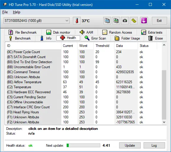This screenshot has height=152, width=171.
Task: Click the data value 329110030
Action: click(x=124, y=117)
